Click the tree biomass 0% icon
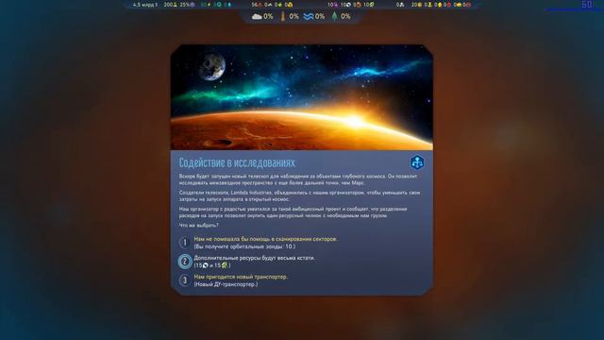Image resolution: width=604 pixels, height=340 pixels. (335, 16)
